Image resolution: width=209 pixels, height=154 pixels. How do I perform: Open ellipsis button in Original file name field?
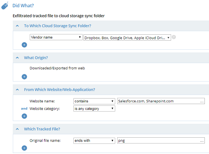[202, 141]
